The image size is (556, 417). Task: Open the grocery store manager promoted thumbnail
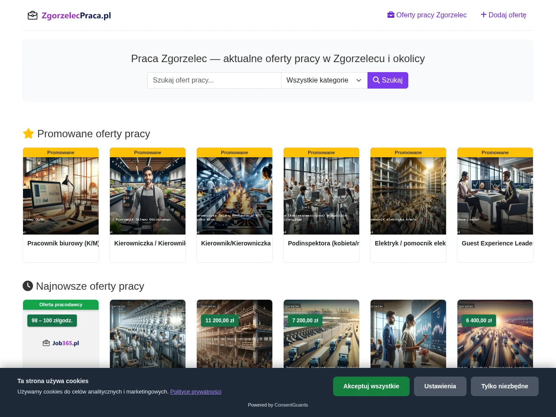148,196
